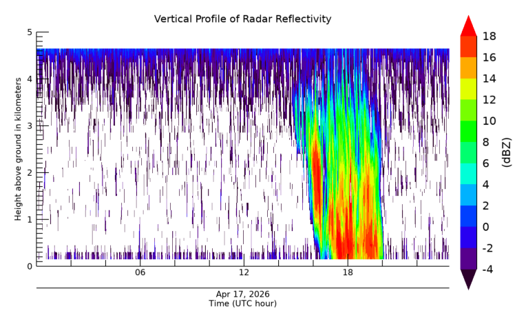This screenshot has height=322, width=526.
Task: Click the y-axis tick label '2'
Action: [x=30, y=173]
